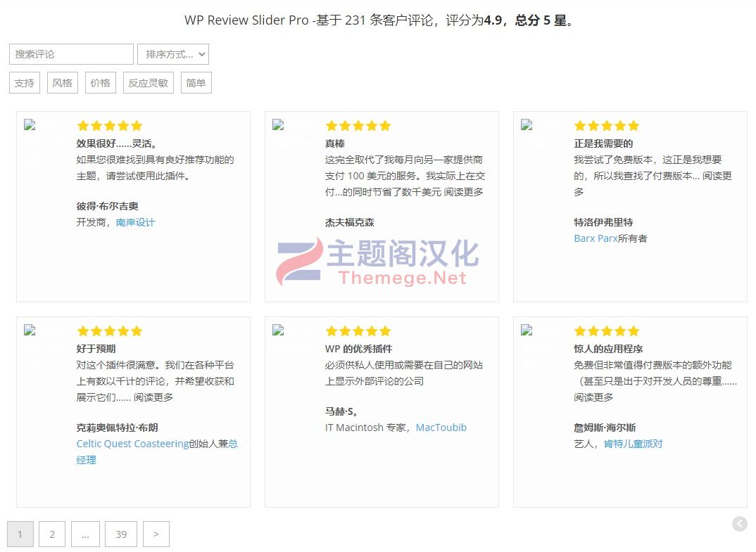Image resolution: width=756 pixels, height=552 pixels.
Task: Click star rating on 真棒 review
Action: 358,126
